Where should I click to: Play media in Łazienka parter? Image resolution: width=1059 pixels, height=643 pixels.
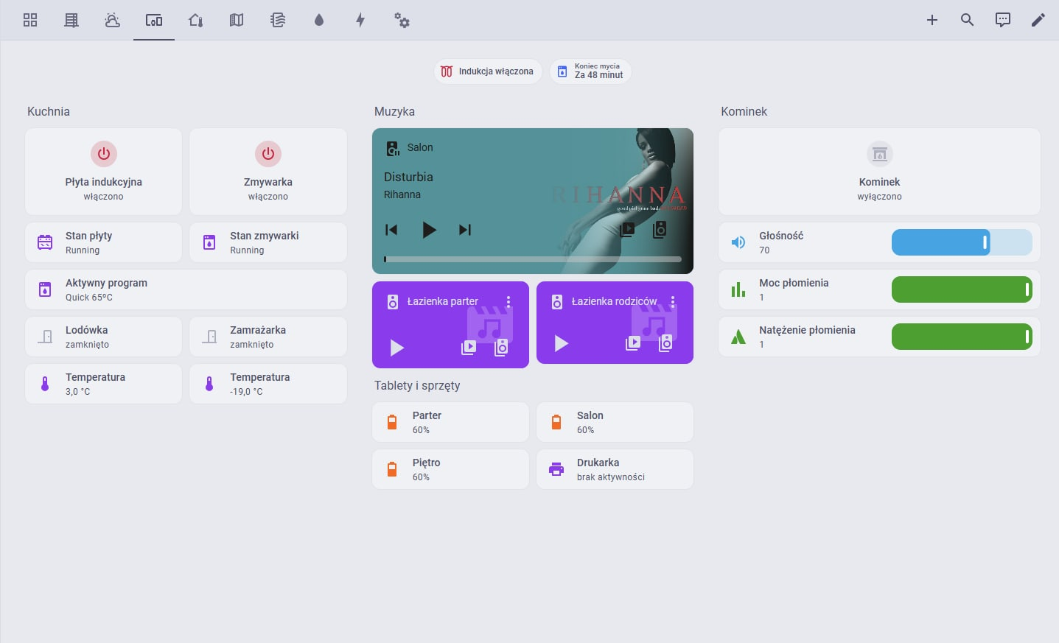pos(397,348)
